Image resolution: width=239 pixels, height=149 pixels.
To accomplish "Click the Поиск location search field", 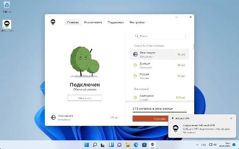I will (x=160, y=36).
